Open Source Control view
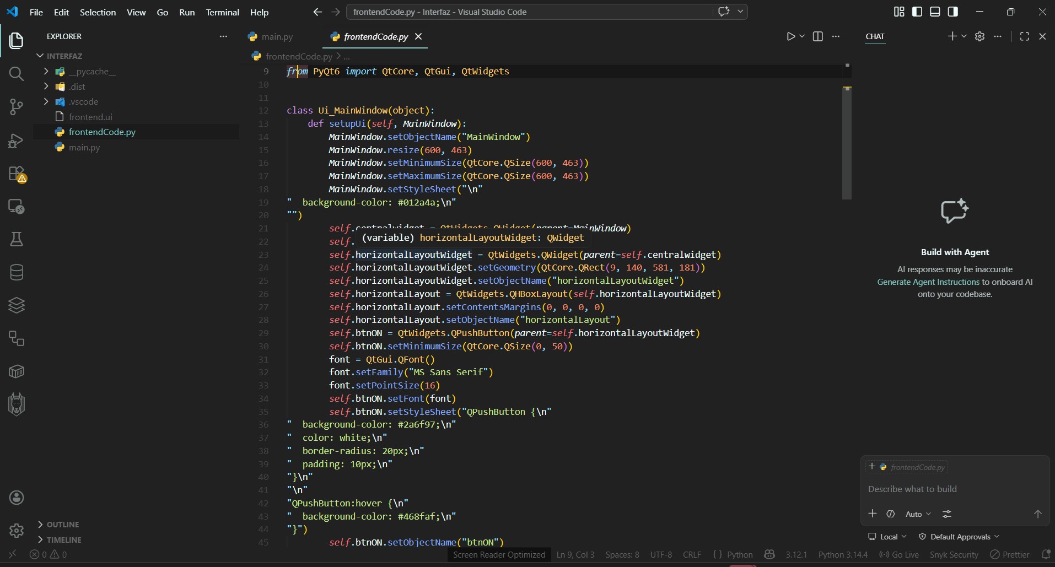This screenshot has width=1055, height=567. (17, 107)
